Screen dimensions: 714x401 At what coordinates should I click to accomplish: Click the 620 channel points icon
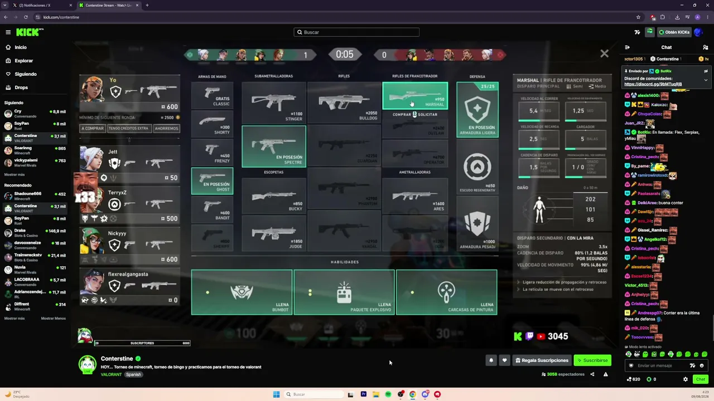[630, 379]
